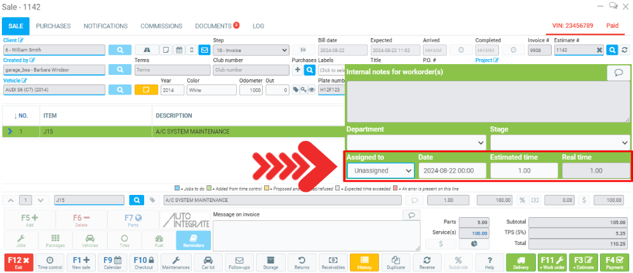Open the Car lot icon
The width and height of the screenshot is (633, 273).
pyautogui.click(x=207, y=263)
